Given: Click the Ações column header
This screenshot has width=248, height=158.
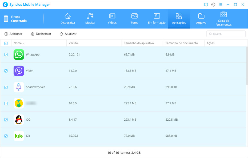Looking at the screenshot, I should [210, 43].
